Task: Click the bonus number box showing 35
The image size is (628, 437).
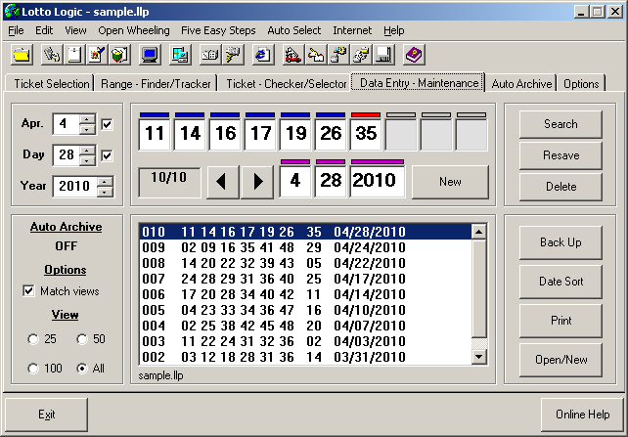Action: tap(366, 134)
